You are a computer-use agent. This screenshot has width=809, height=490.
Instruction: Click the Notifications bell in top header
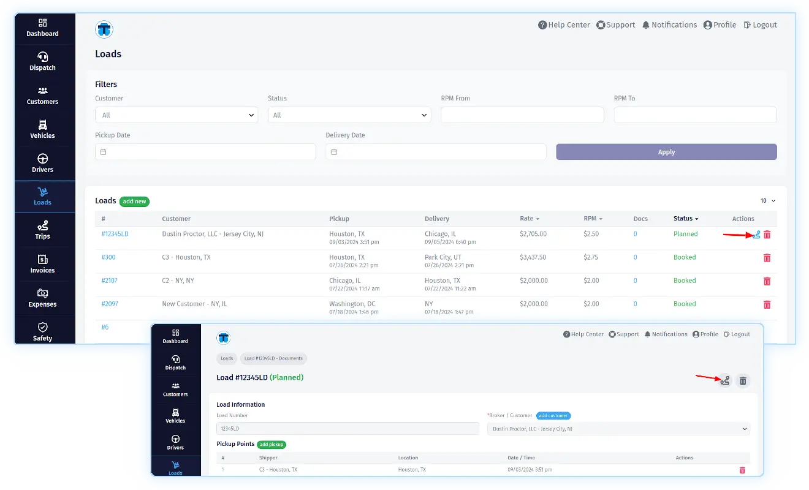[669, 25]
